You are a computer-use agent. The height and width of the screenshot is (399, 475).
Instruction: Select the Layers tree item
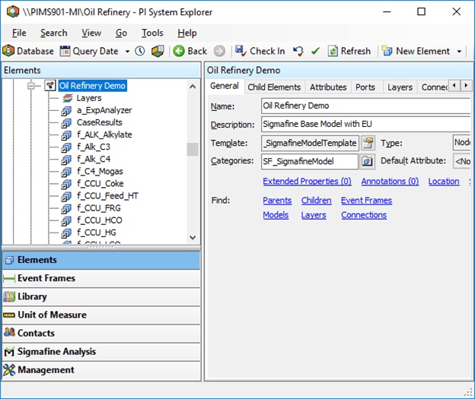[89, 98]
